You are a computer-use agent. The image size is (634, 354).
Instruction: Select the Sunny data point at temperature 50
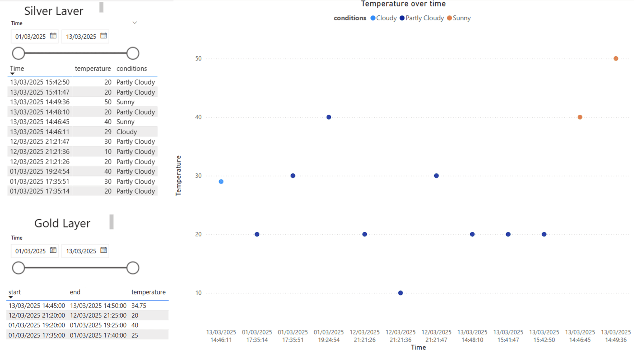616,59
